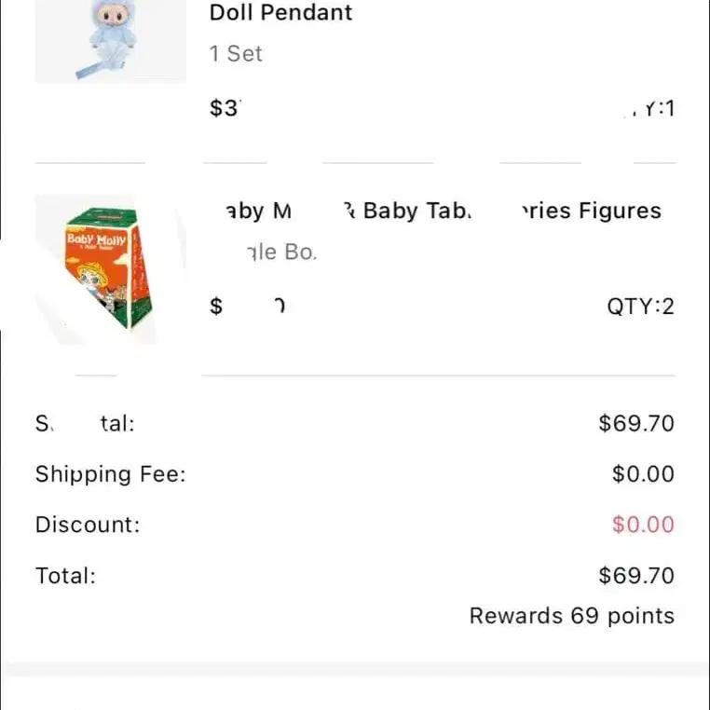Click the Total label
The image size is (710, 710).
pos(65,576)
